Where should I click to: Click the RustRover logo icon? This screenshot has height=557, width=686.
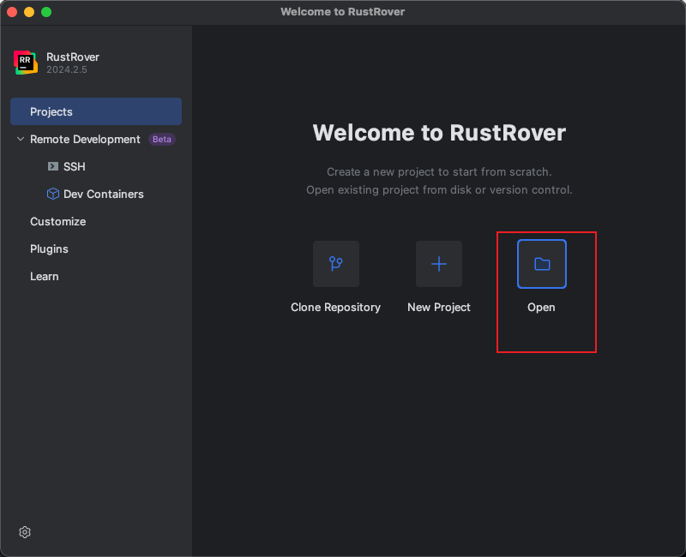click(x=26, y=63)
